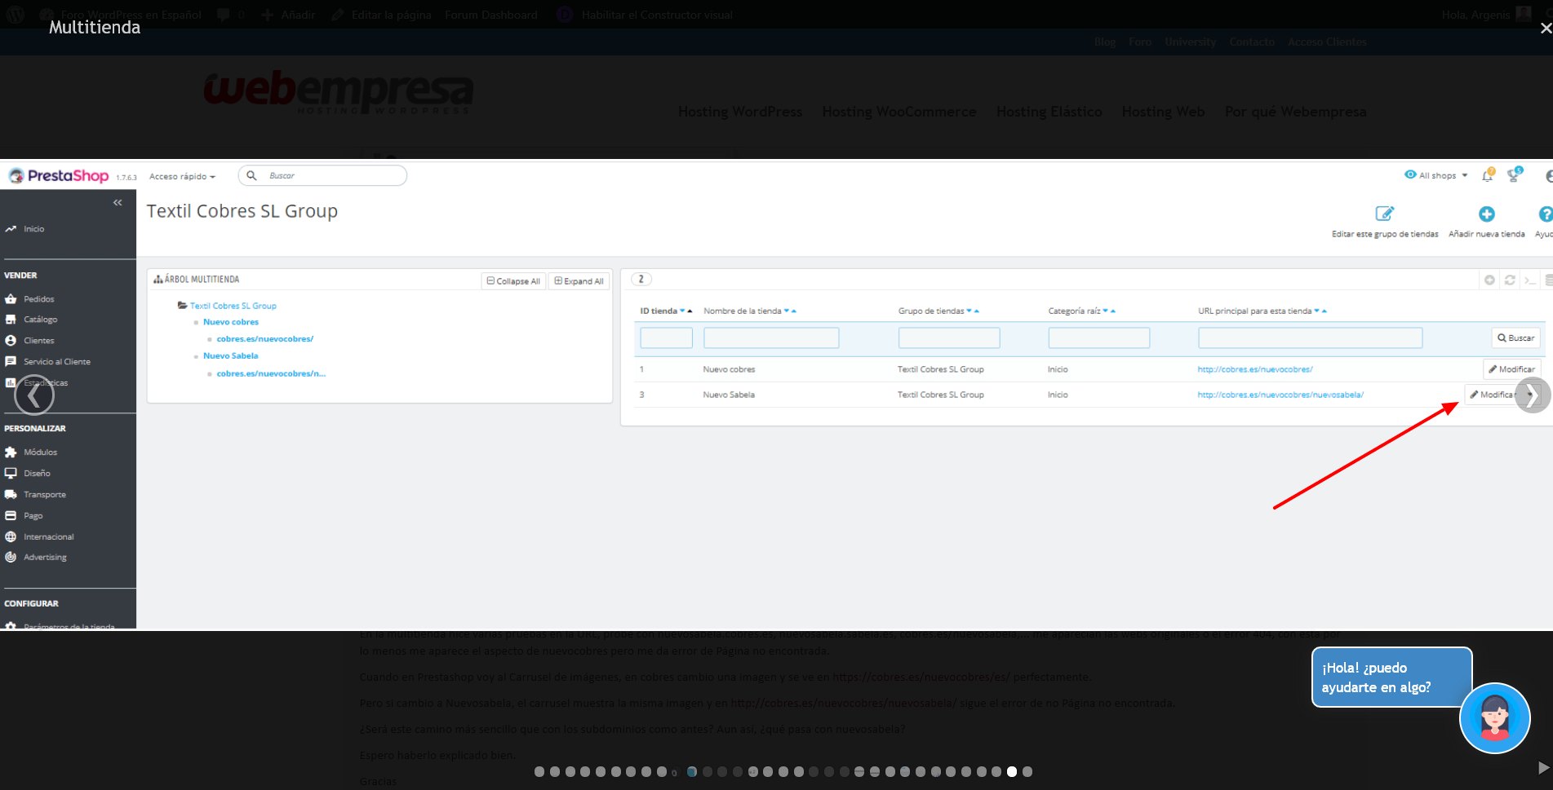Screen dimensions: 1553x790
Task: Focus the Buscar search field in header
Action: [322, 175]
